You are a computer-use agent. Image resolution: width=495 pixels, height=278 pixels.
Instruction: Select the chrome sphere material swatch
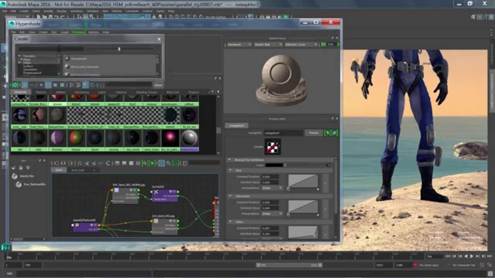pos(189,138)
